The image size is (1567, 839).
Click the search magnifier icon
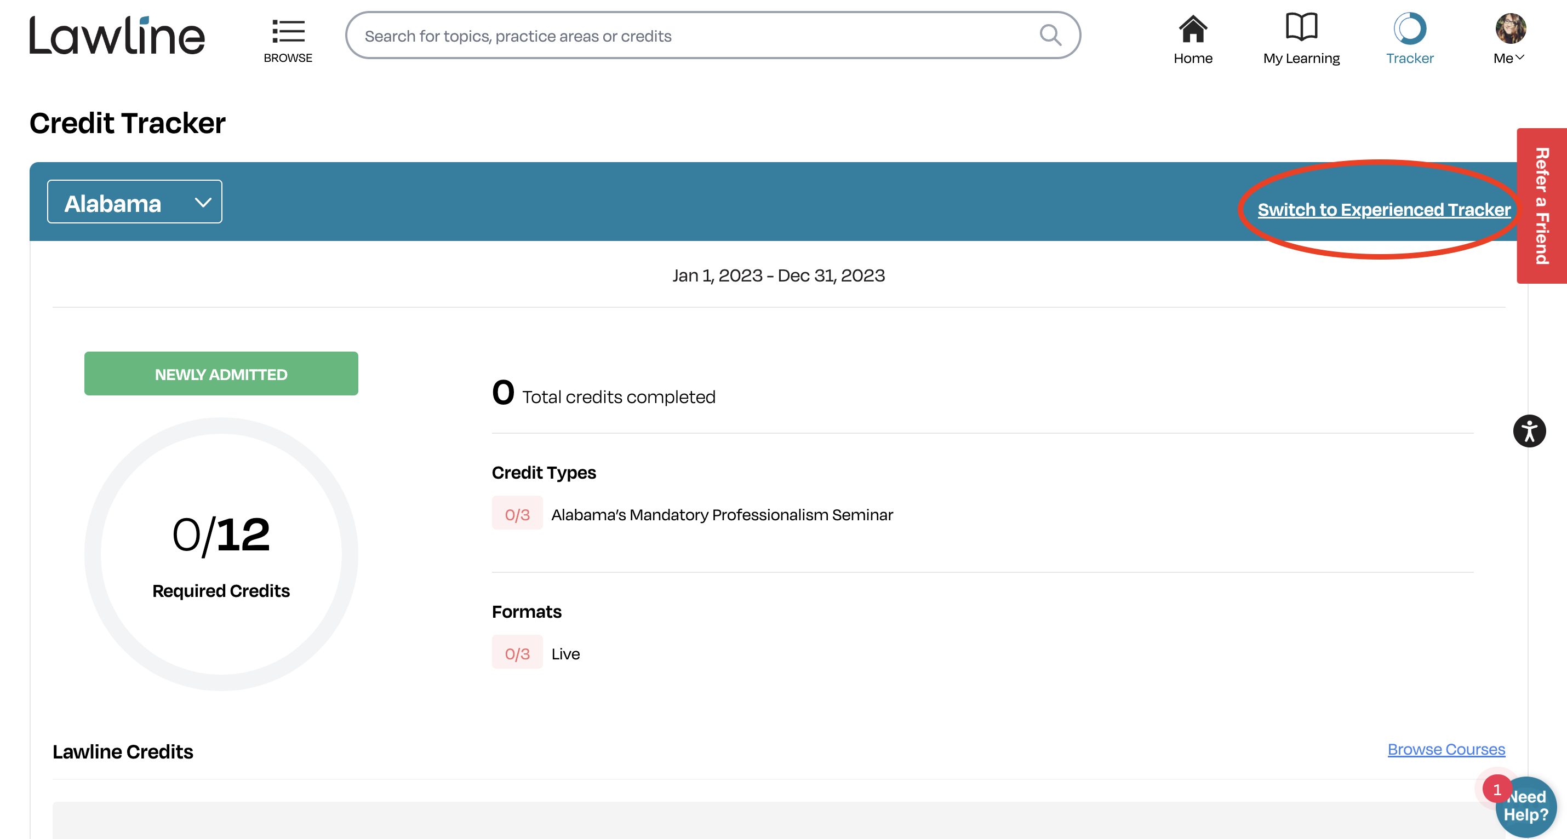1050,35
